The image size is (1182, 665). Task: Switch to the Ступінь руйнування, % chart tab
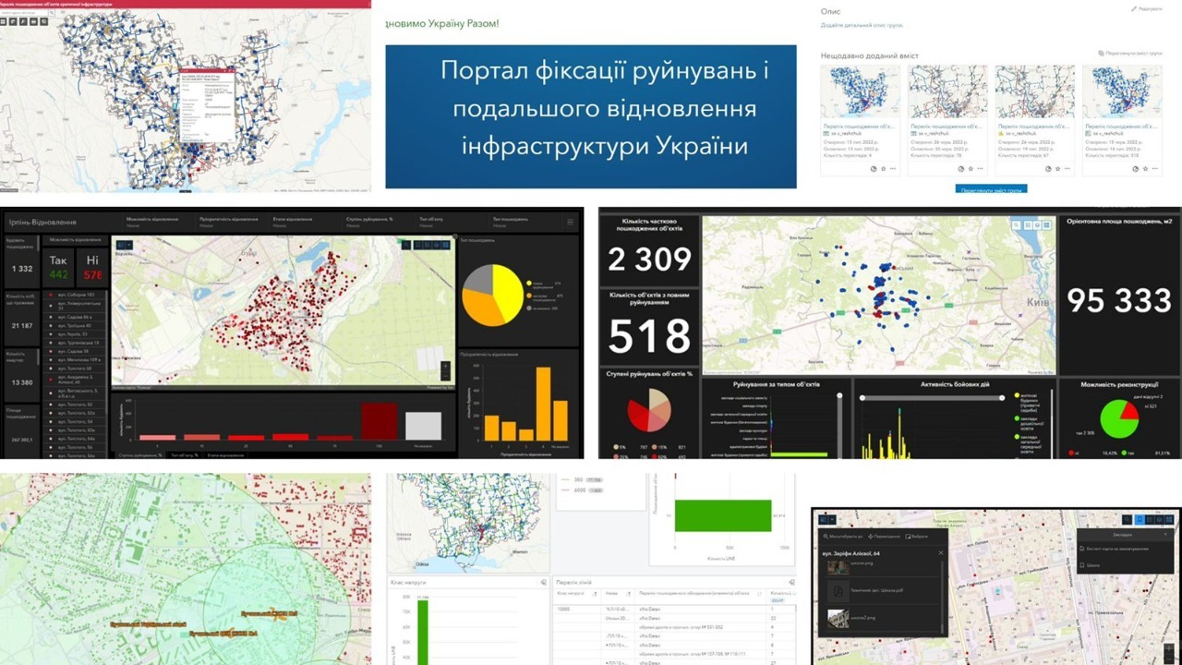click(140, 455)
